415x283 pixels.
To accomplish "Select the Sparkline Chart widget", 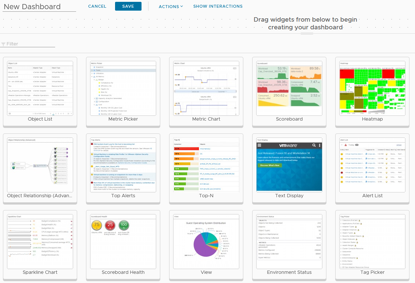I will click(40, 242).
